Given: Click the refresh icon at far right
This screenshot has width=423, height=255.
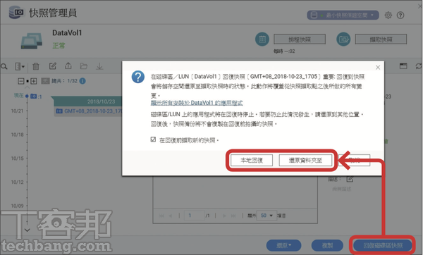Looking at the screenshot, I should pyautogui.click(x=419, y=66).
